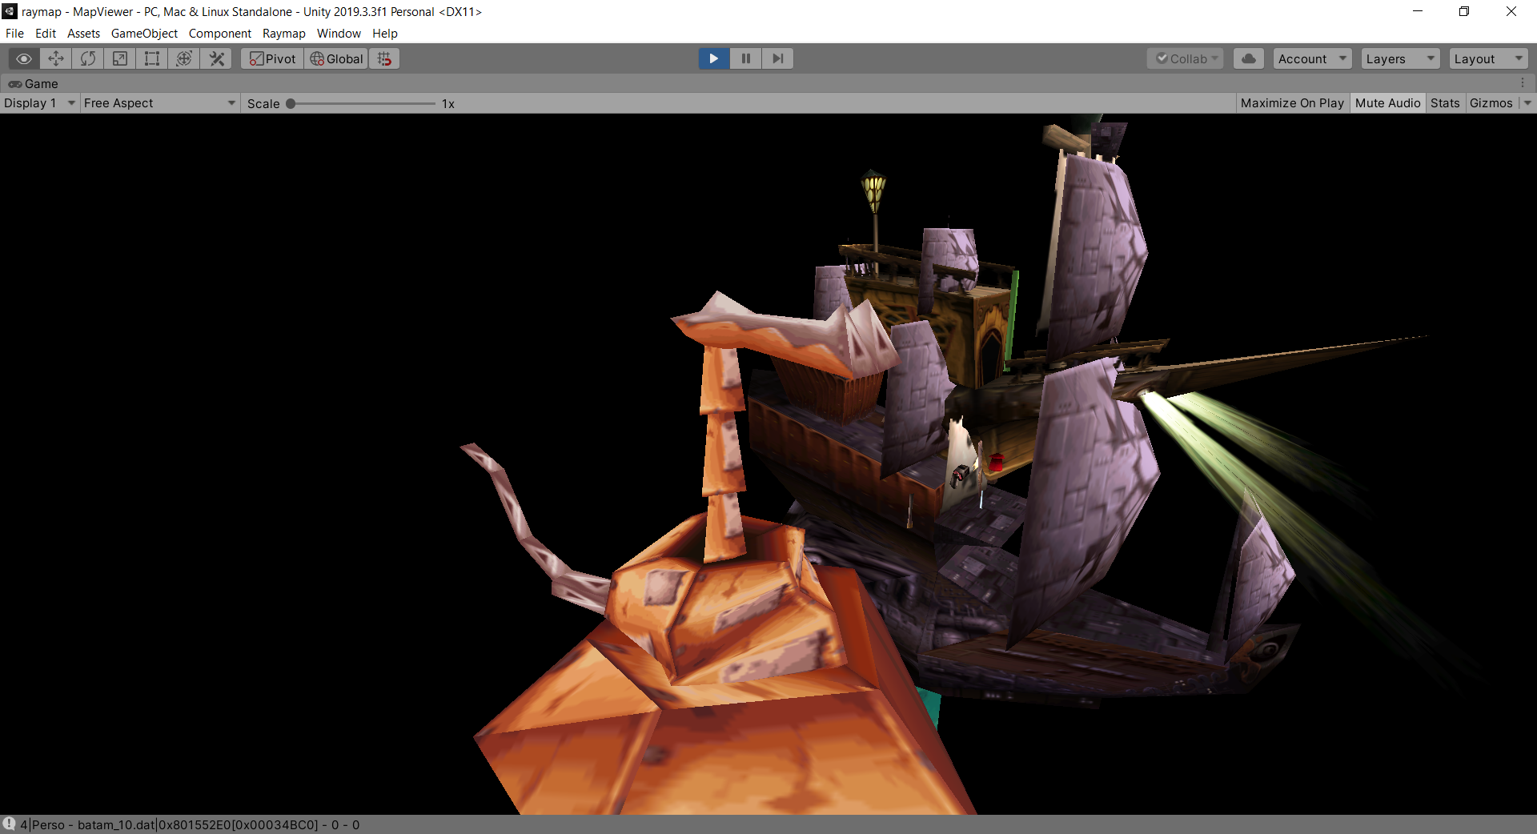
Task: Toggle Pivot handle position
Action: coord(272,58)
